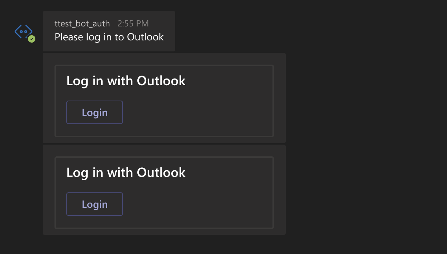Click the word 'Outlook' in first card heading

161,80
